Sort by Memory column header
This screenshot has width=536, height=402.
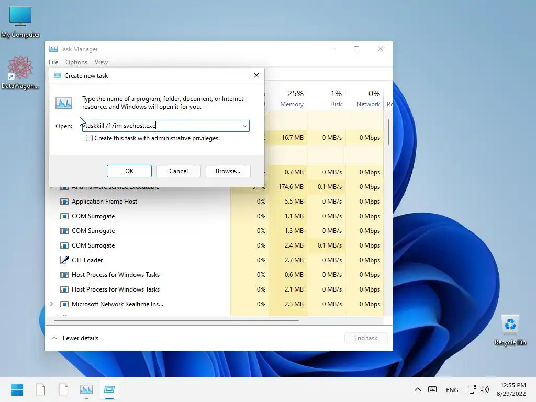pyautogui.click(x=288, y=98)
